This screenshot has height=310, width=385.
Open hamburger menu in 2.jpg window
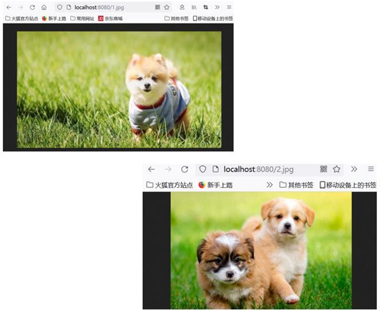(371, 169)
